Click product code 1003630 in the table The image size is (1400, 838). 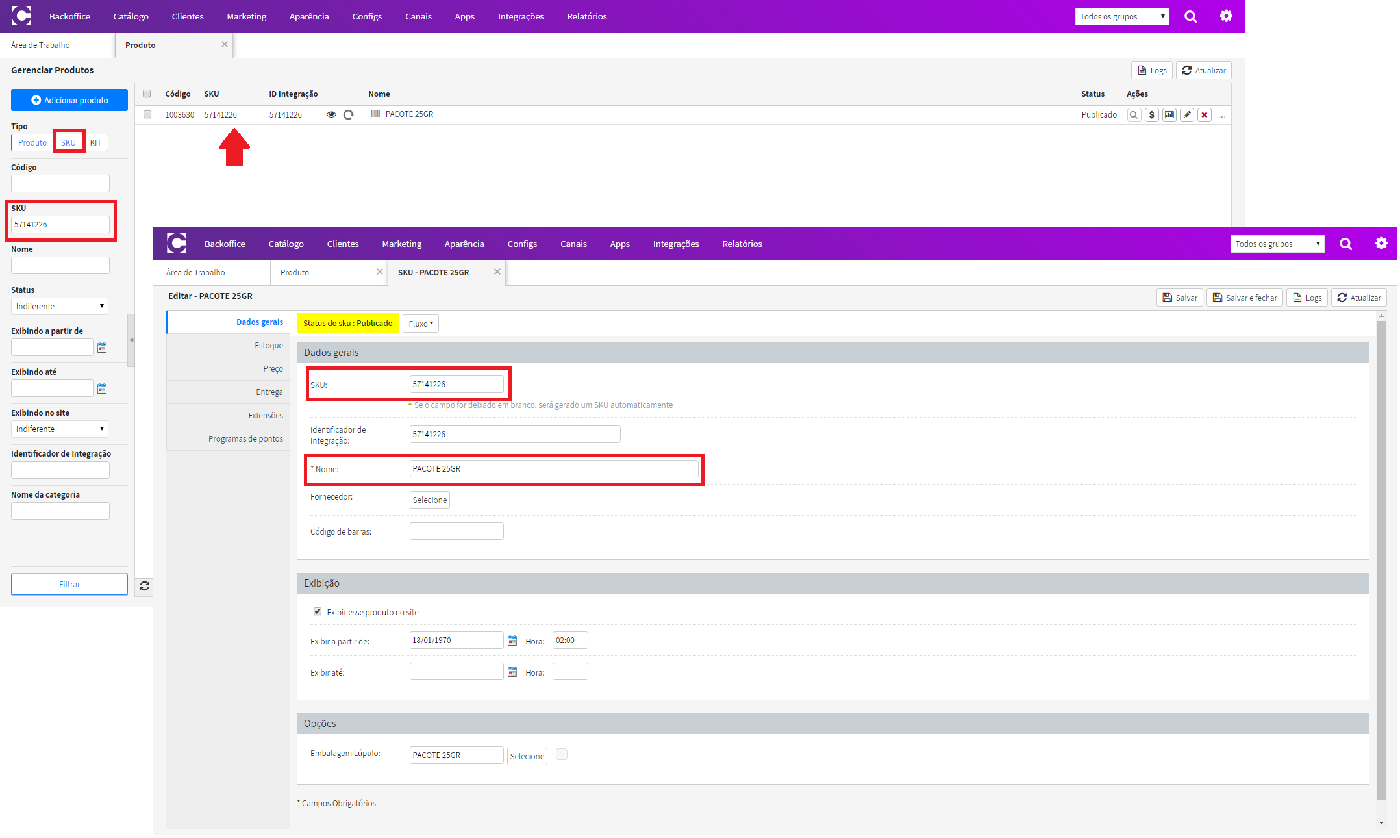coord(180,115)
